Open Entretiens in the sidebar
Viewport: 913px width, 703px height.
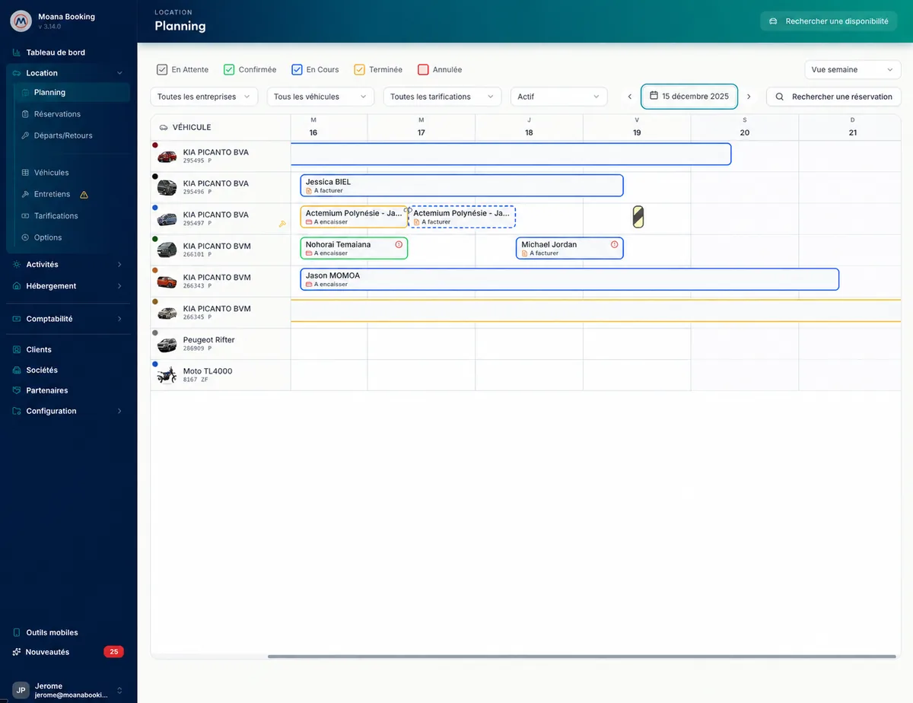[52, 194]
